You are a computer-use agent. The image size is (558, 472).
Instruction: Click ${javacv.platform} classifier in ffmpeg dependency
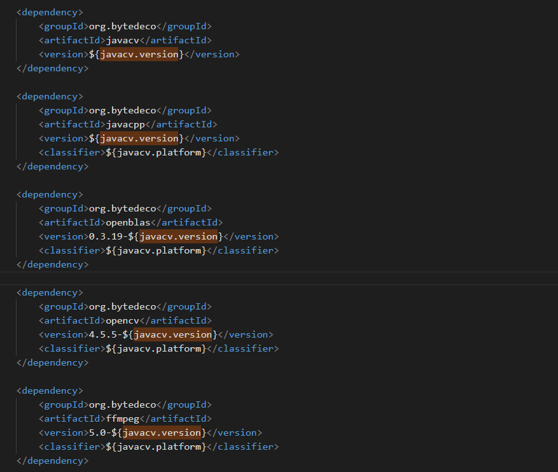point(156,447)
